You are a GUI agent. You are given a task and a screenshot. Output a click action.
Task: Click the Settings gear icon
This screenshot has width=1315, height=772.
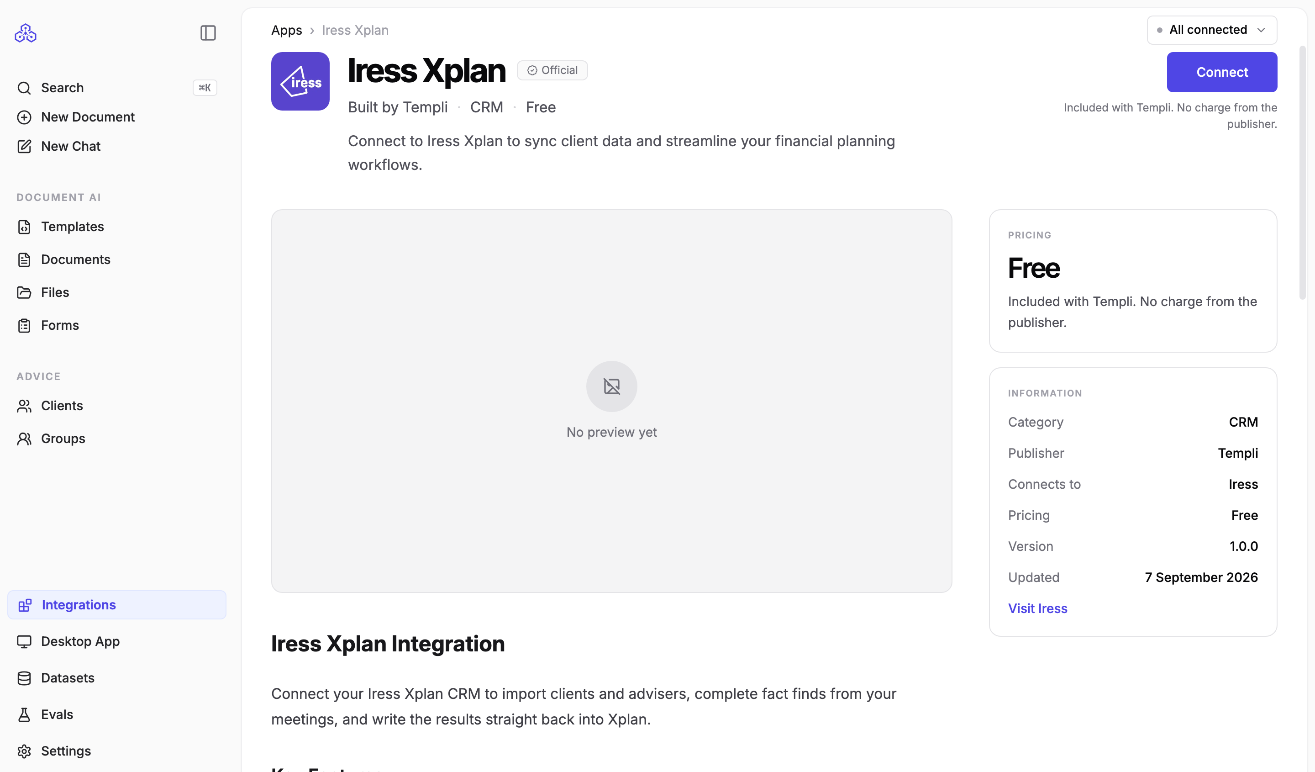24,751
